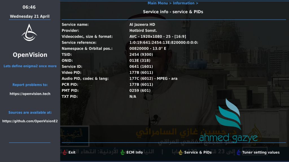Screen dimensions: 289x162
Task: Select the 'PMT PID:' label
Action: [x=70, y=91]
